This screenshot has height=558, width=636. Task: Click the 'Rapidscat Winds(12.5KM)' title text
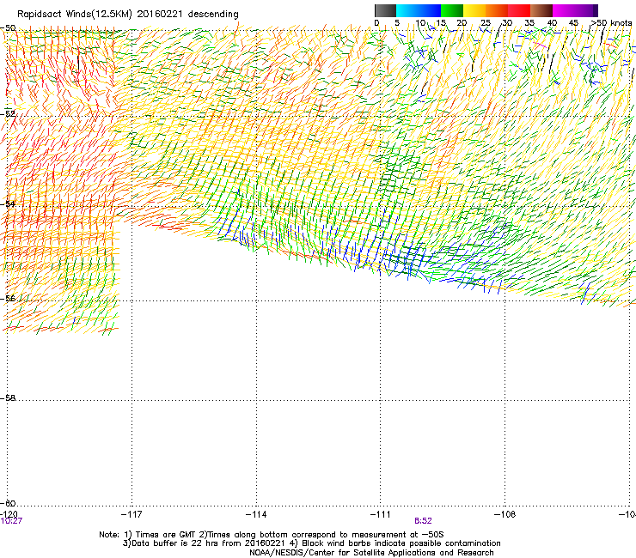pyautogui.click(x=75, y=15)
